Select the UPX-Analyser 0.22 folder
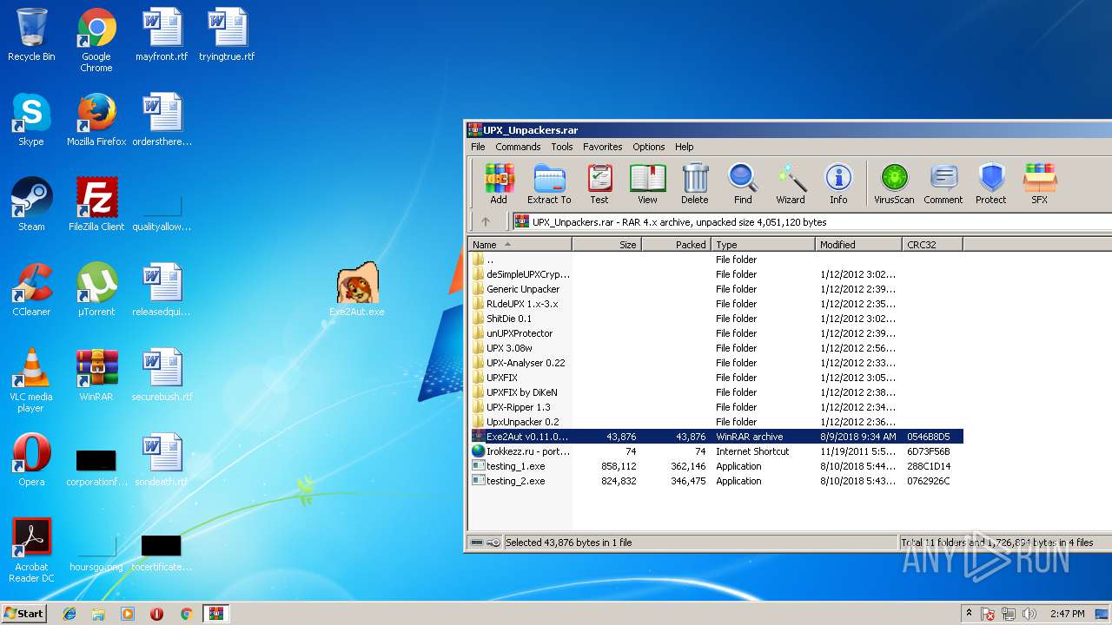This screenshot has height=625, width=1112. click(715, 363)
